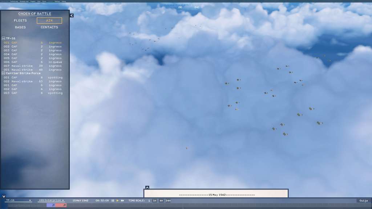Open the Bases tab
The width and height of the screenshot is (372, 209).
pos(20,27)
